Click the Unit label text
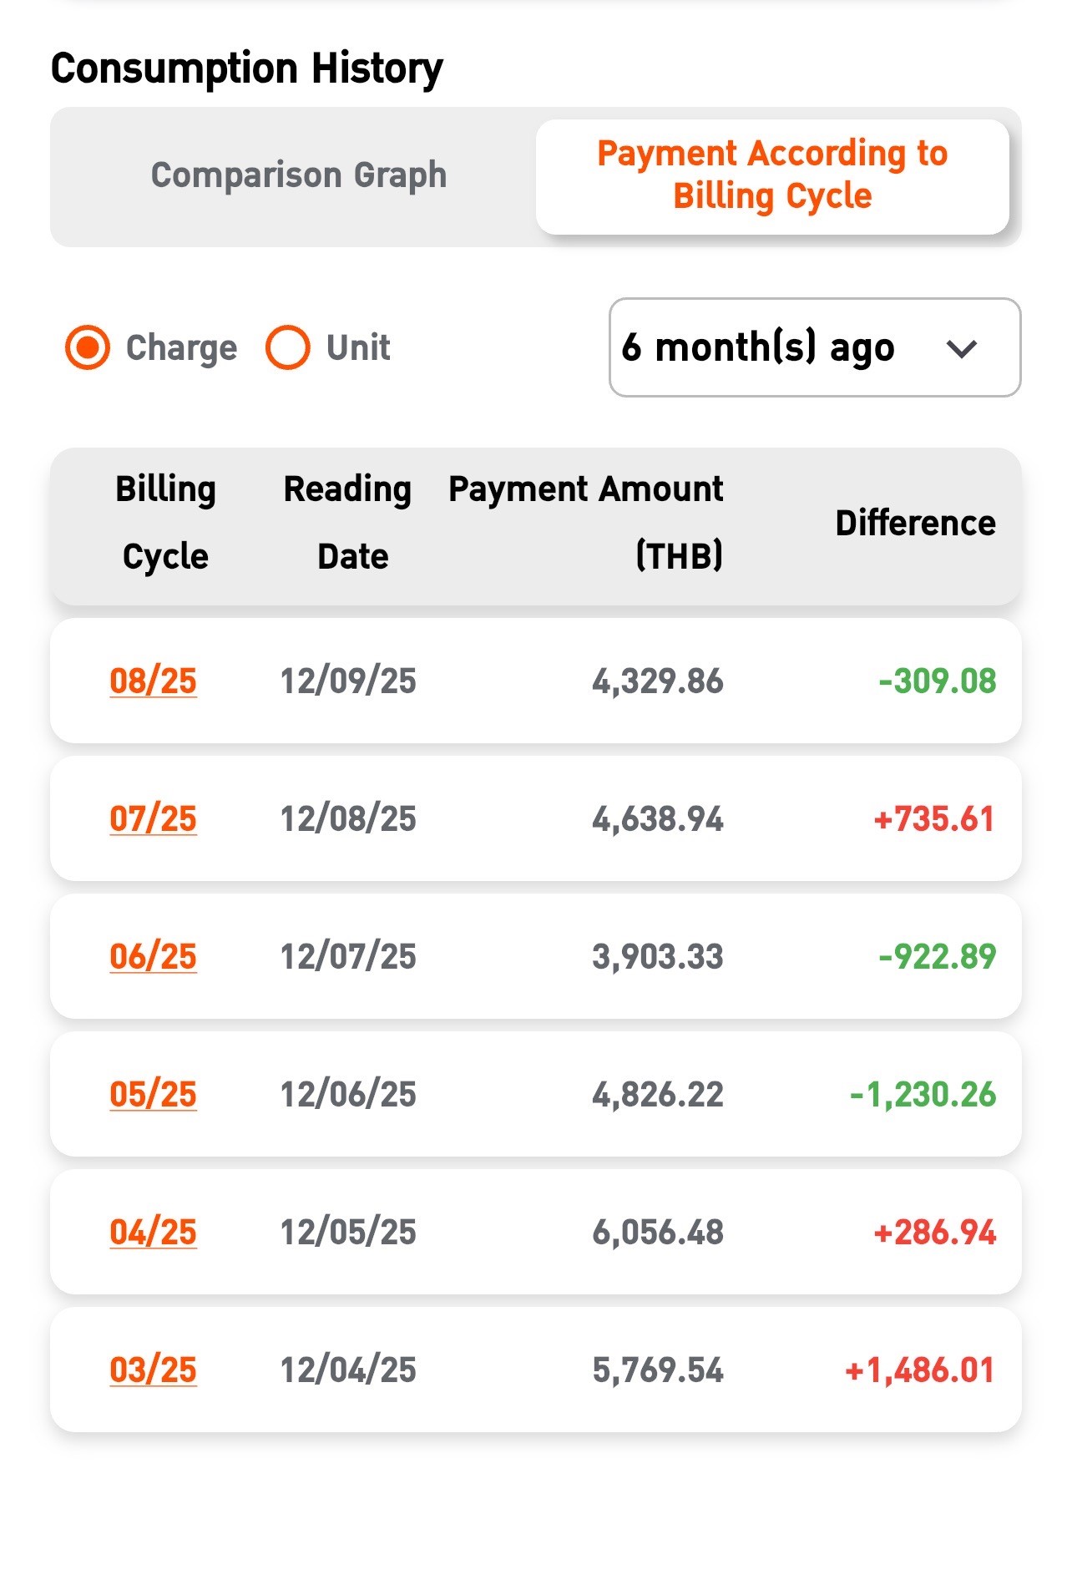The width and height of the screenshot is (1072, 1585). pyautogui.click(x=358, y=347)
